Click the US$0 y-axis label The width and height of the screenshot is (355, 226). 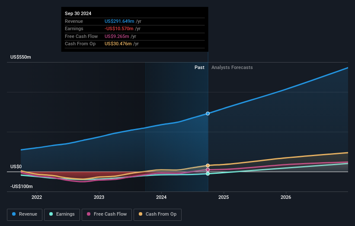[x=16, y=166]
